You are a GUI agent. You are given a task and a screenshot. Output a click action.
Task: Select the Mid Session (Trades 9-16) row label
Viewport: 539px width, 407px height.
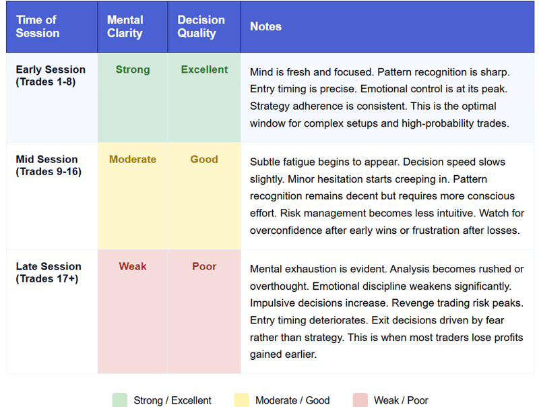(x=47, y=165)
